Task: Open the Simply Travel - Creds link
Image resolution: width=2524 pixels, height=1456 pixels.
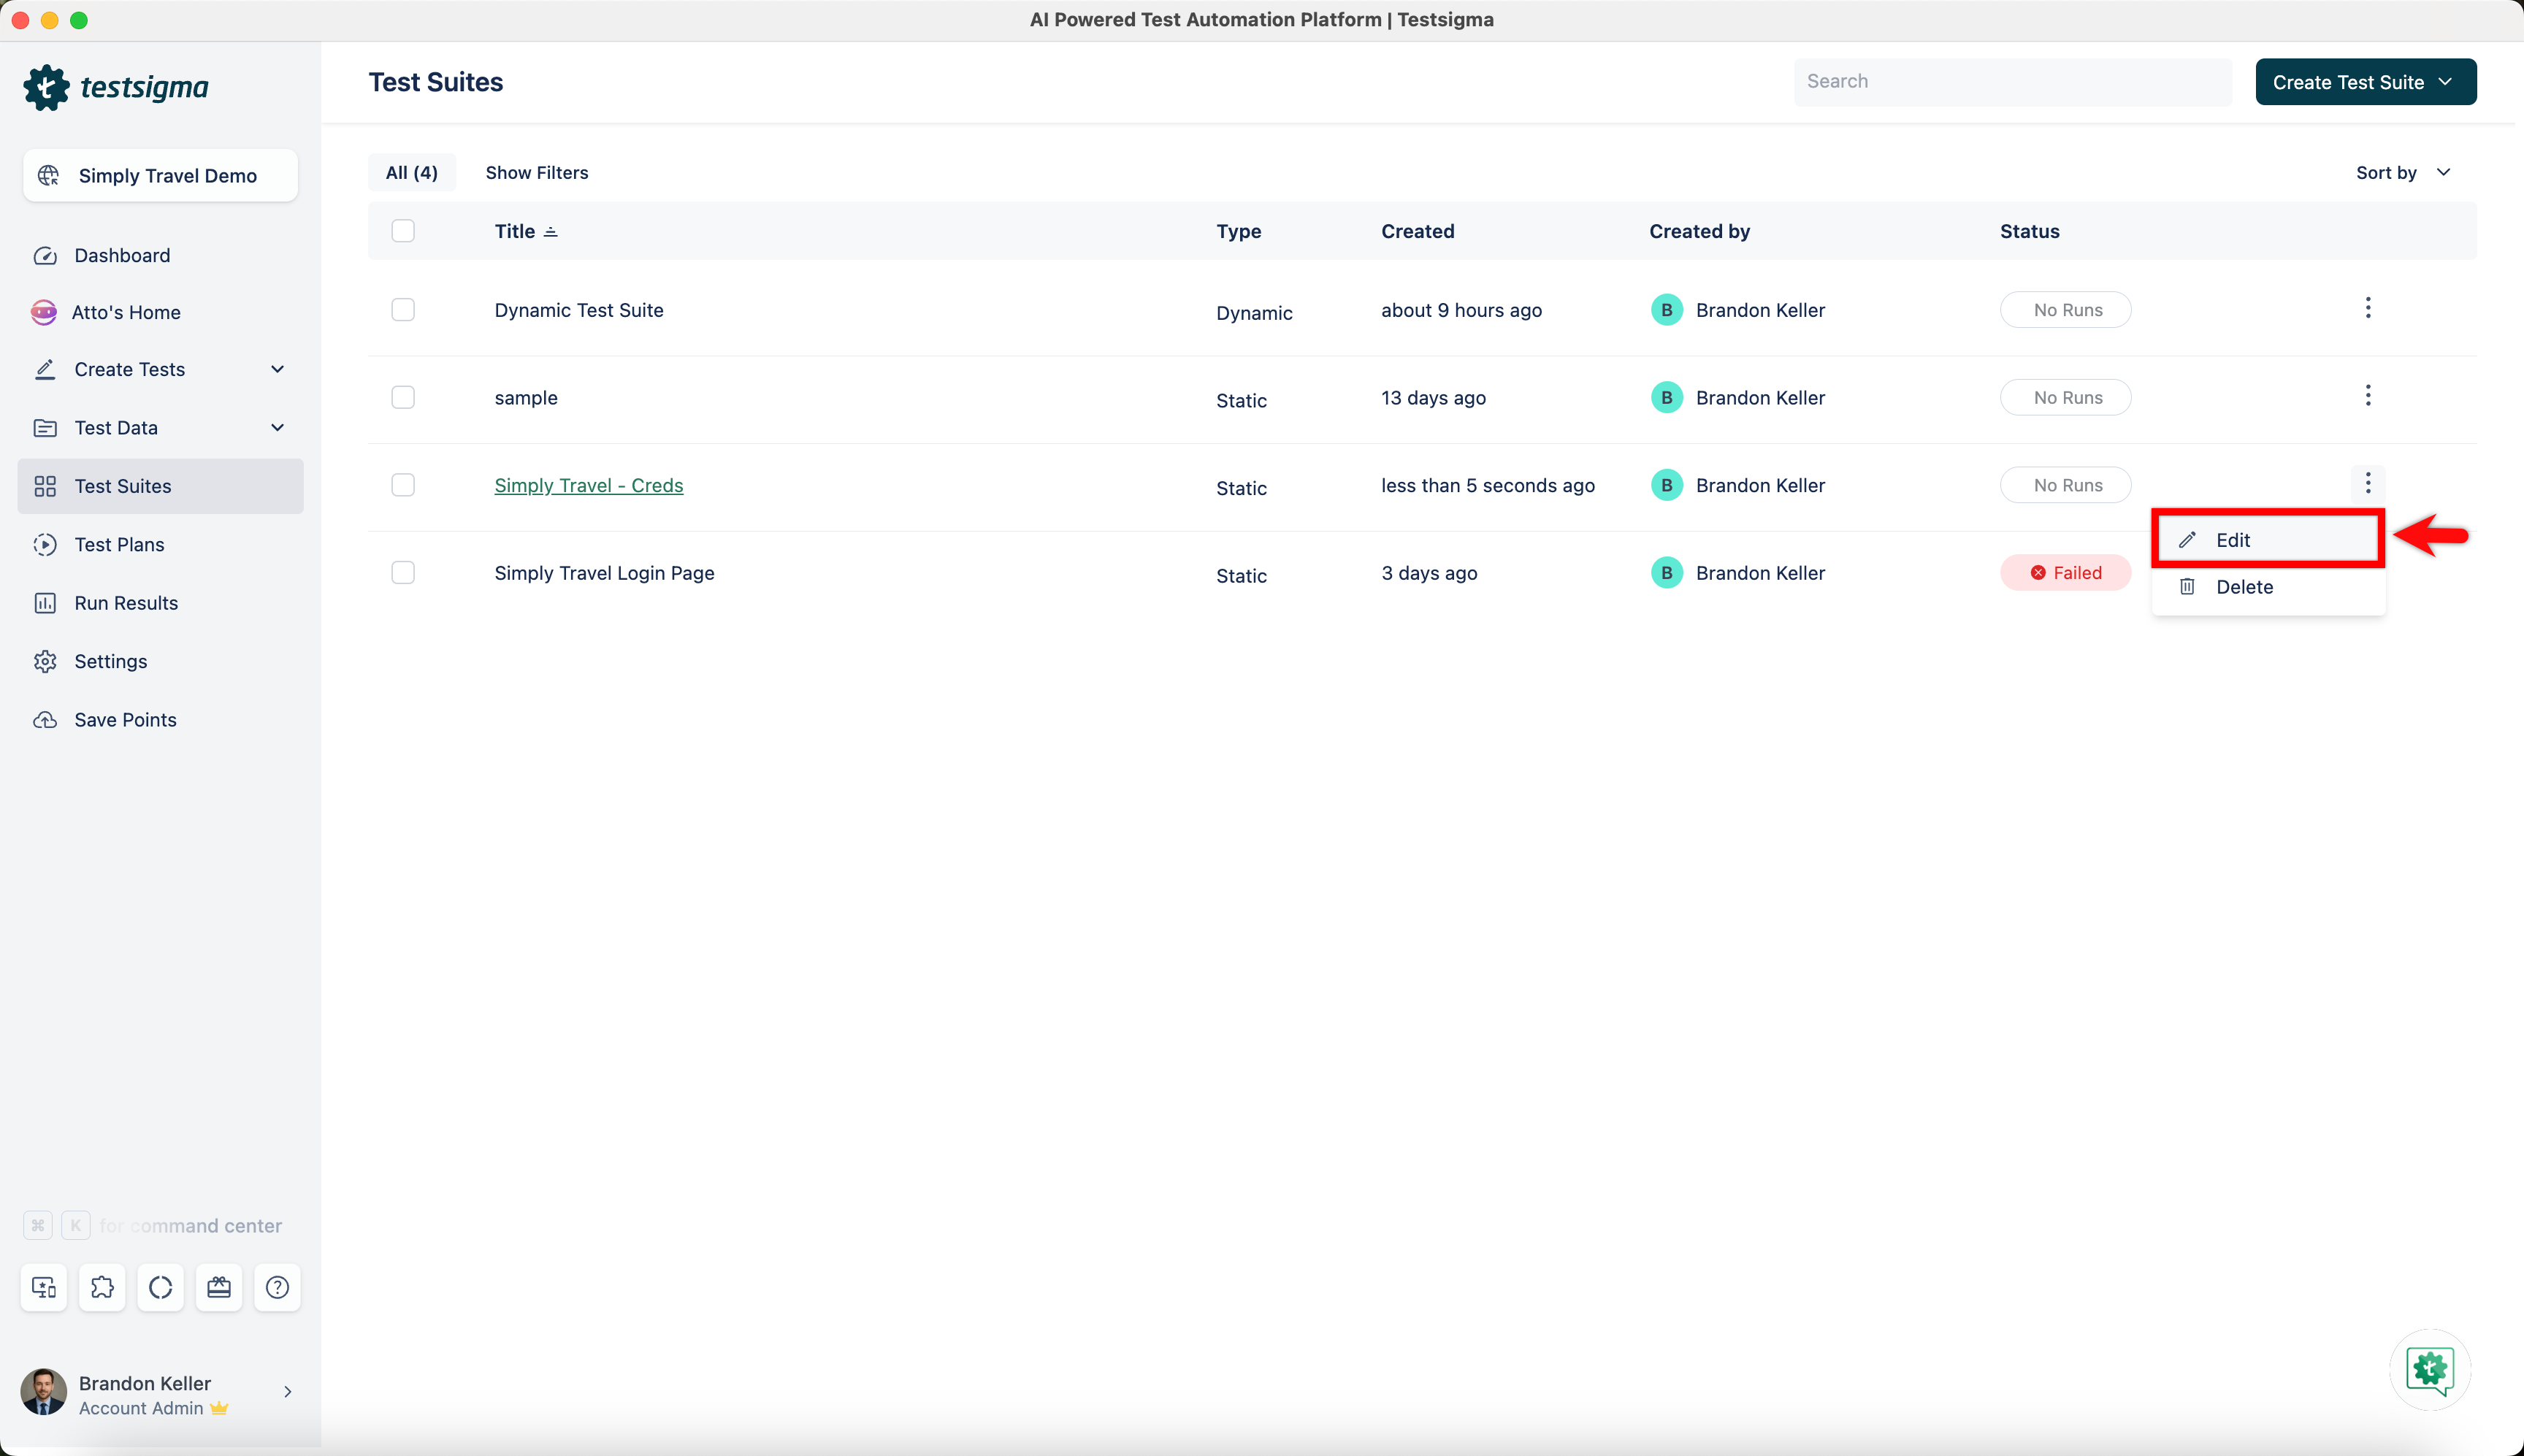Action: 588,485
